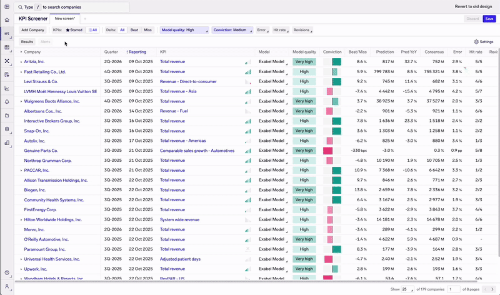This screenshot has height=295, width=500.
Task: Toggle the All KPIs filter
Action: tap(92, 30)
